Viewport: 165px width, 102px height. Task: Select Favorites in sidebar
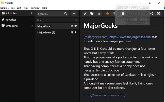coord(17,20)
